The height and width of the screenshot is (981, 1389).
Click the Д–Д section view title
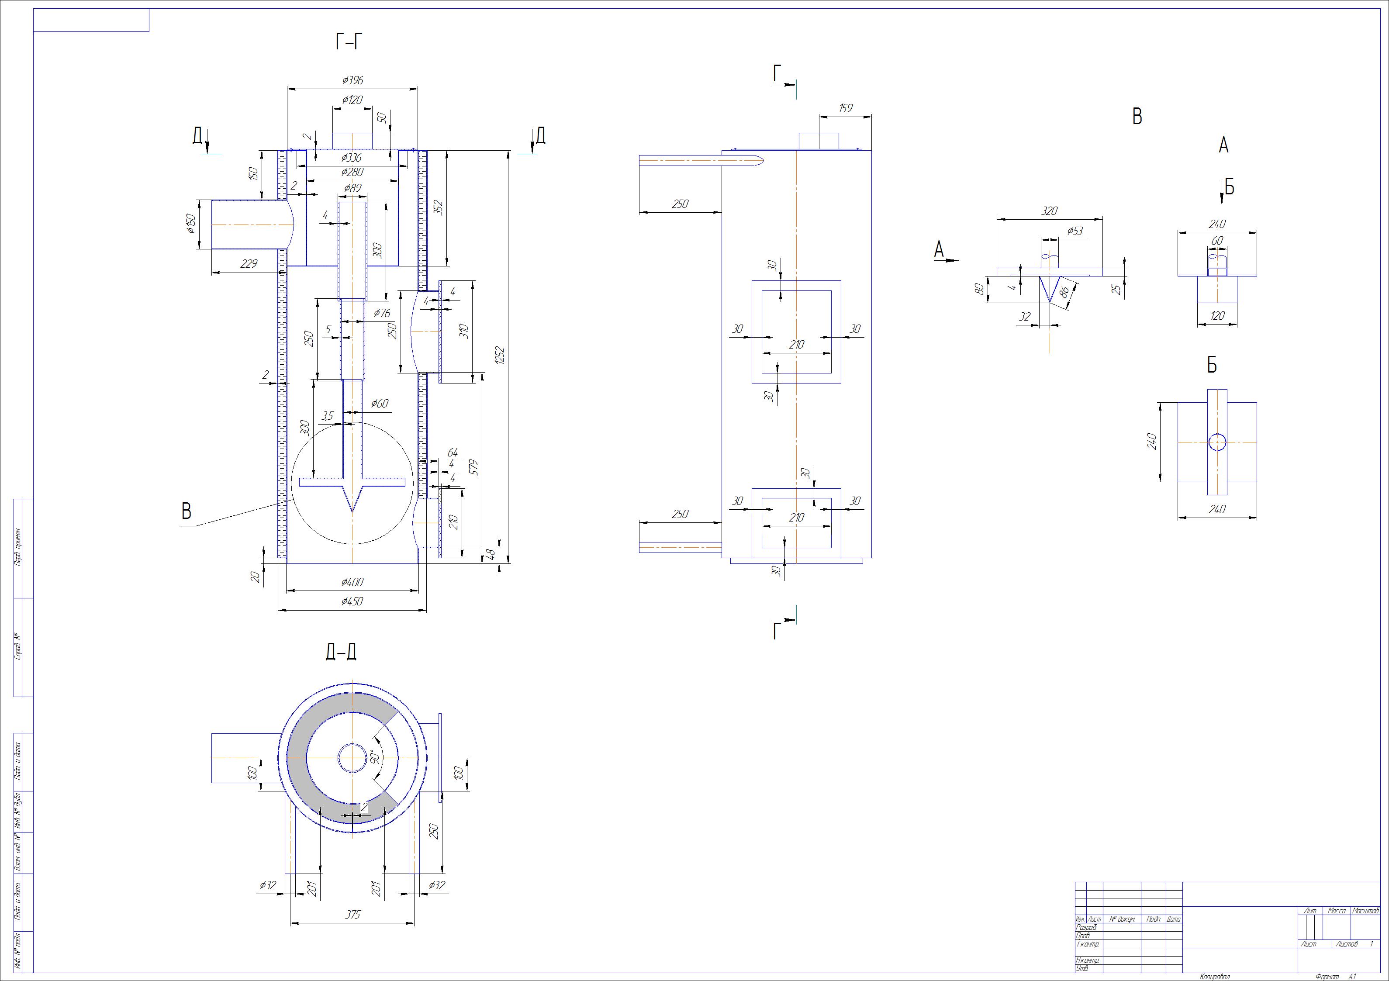coord(341,651)
